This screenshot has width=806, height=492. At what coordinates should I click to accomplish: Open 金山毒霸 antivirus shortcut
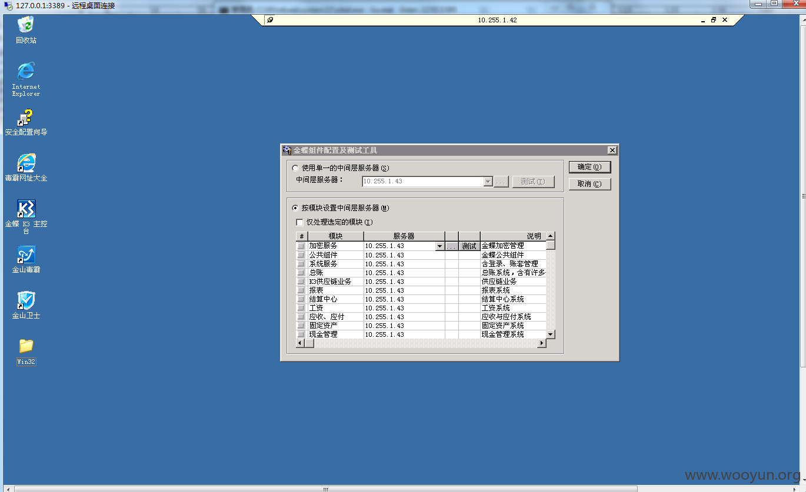coord(26,259)
